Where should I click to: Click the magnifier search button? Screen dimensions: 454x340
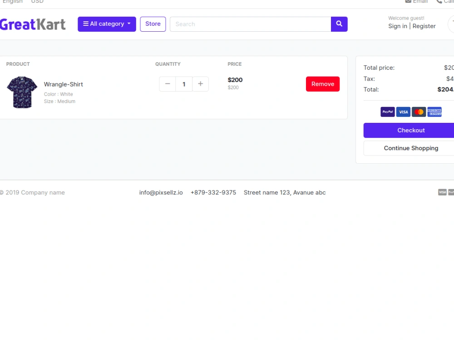[x=339, y=24]
